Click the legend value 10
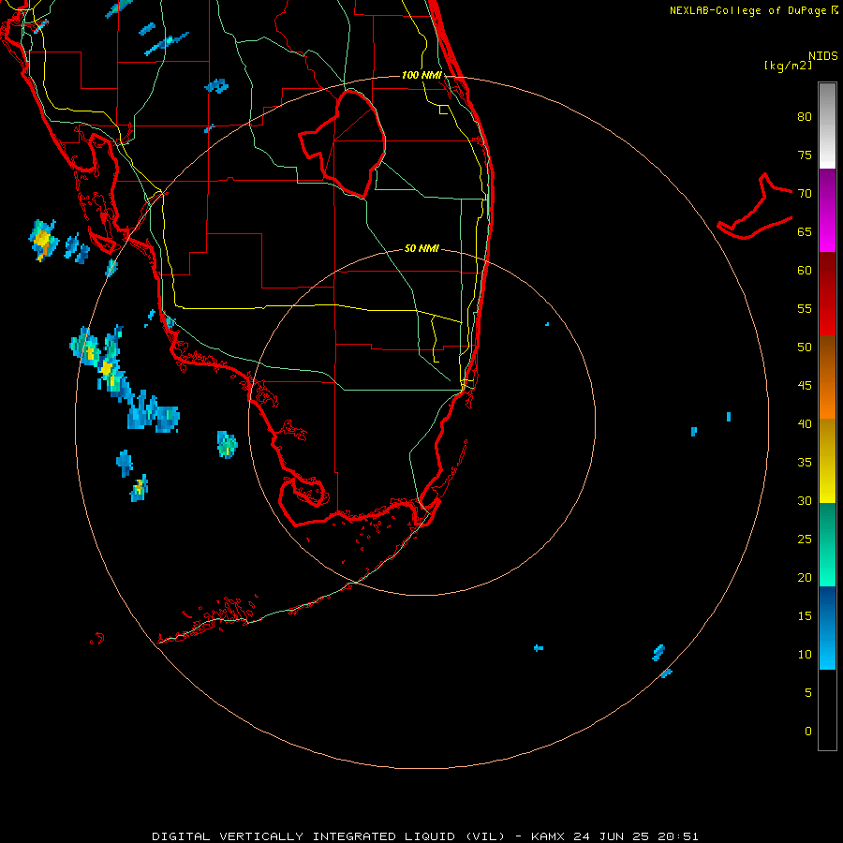The width and height of the screenshot is (843, 843). click(805, 655)
